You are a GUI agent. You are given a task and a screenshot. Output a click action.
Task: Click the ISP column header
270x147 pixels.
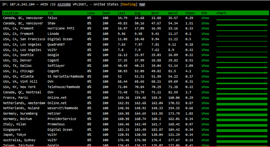point(51,13)
